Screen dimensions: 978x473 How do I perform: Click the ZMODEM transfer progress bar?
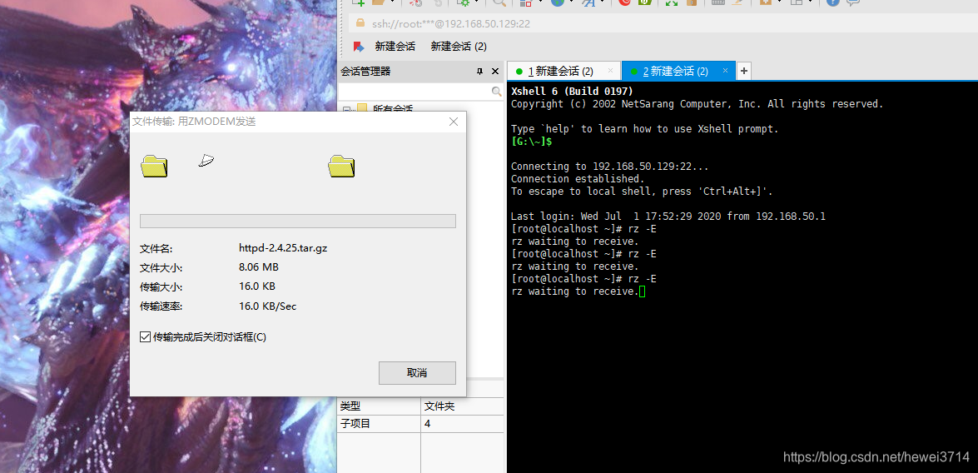coord(297,221)
